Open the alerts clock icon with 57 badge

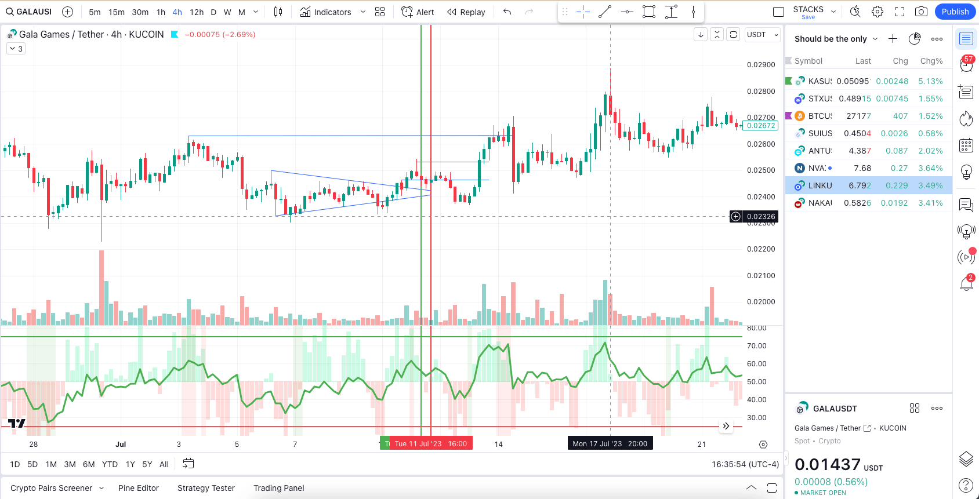coord(966,65)
